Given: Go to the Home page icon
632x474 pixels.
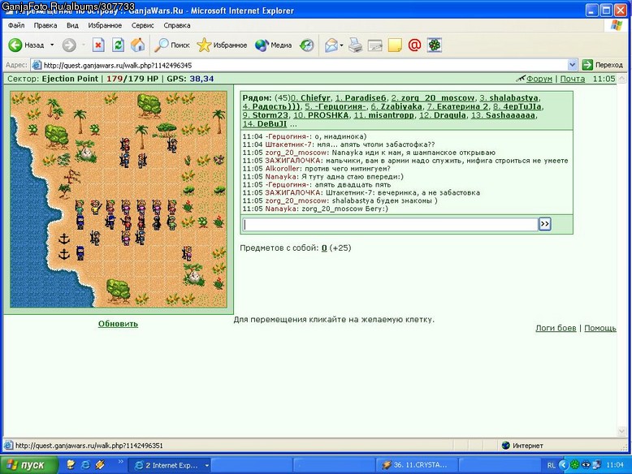Looking at the screenshot, I should pos(138,45).
